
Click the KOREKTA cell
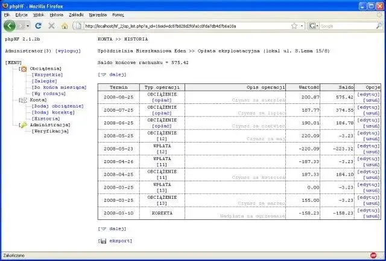tap(162, 213)
